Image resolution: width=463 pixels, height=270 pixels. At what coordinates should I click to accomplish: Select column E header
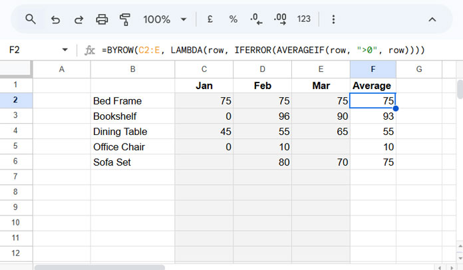click(321, 69)
